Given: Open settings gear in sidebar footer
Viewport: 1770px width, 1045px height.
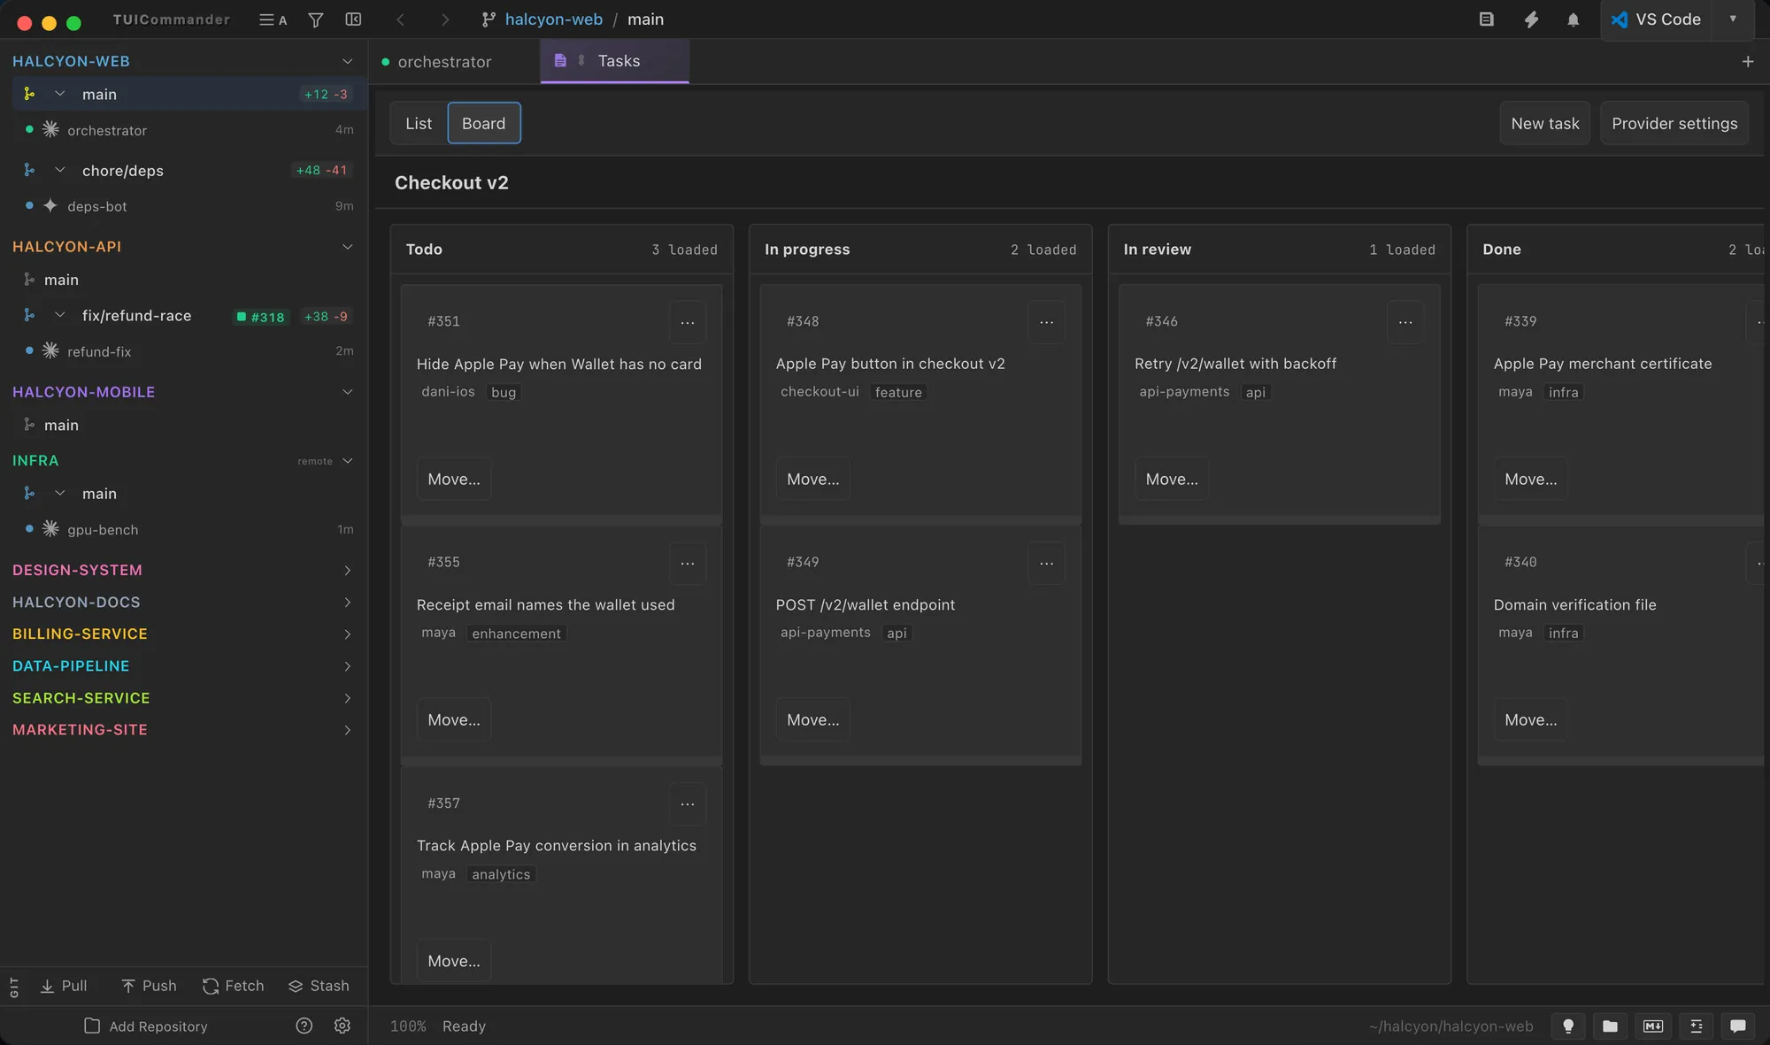Looking at the screenshot, I should pyautogui.click(x=342, y=1026).
